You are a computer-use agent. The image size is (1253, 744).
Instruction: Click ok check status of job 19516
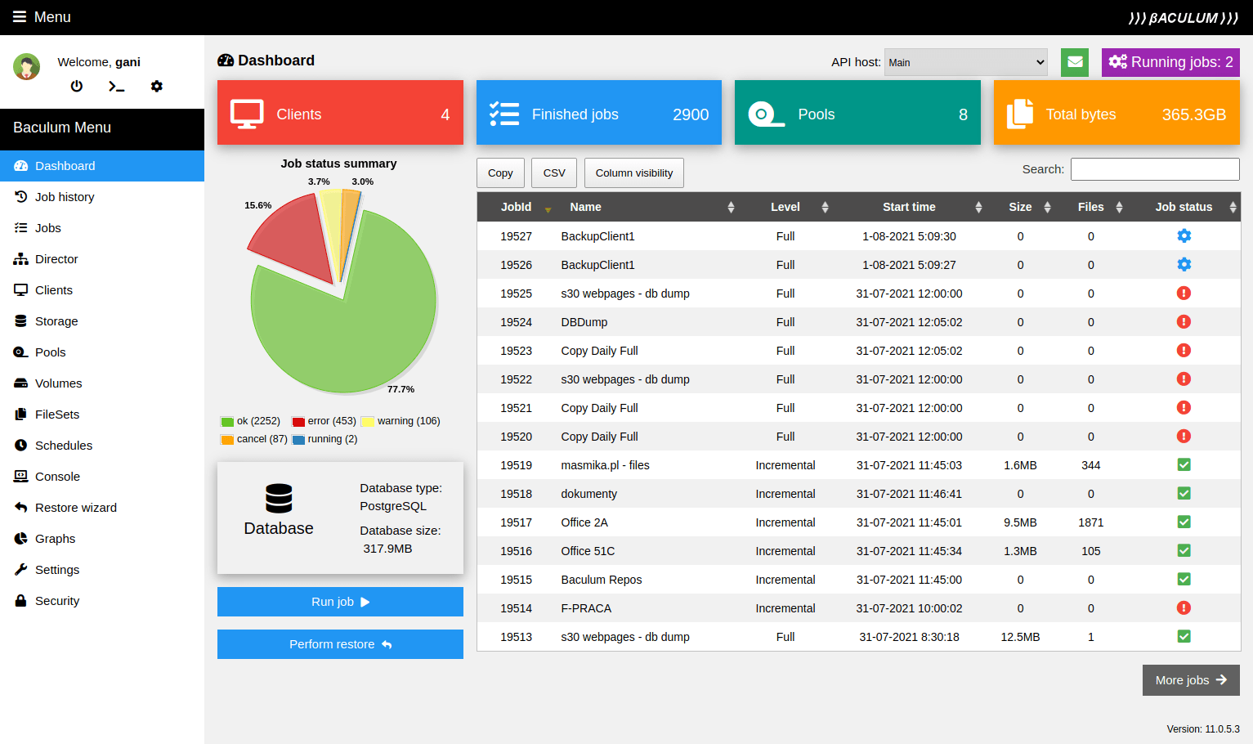click(1184, 551)
